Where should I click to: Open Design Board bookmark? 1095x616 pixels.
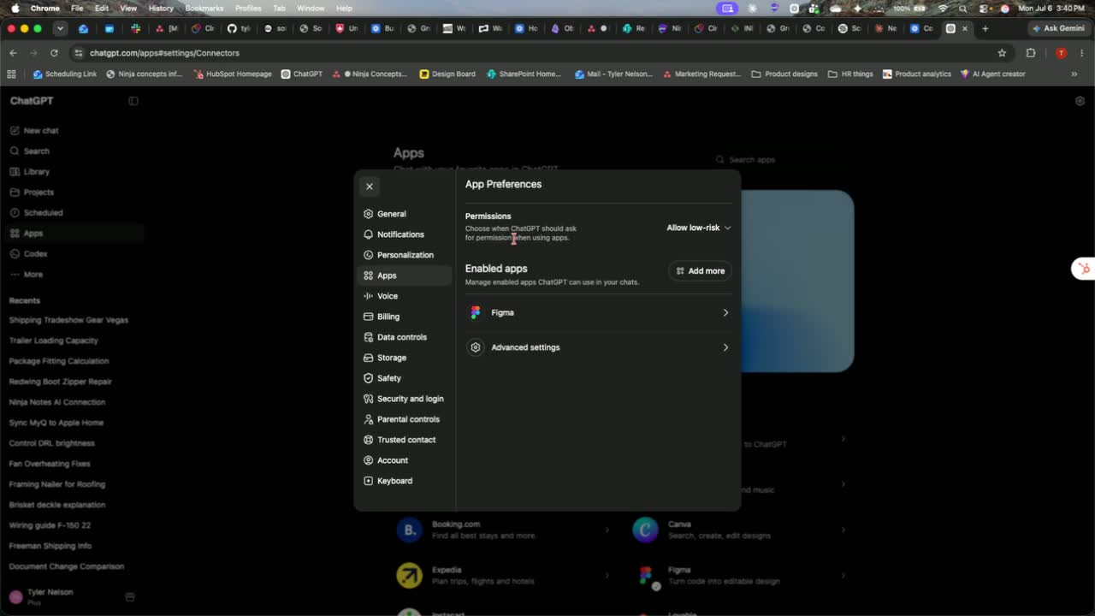pyautogui.click(x=447, y=74)
